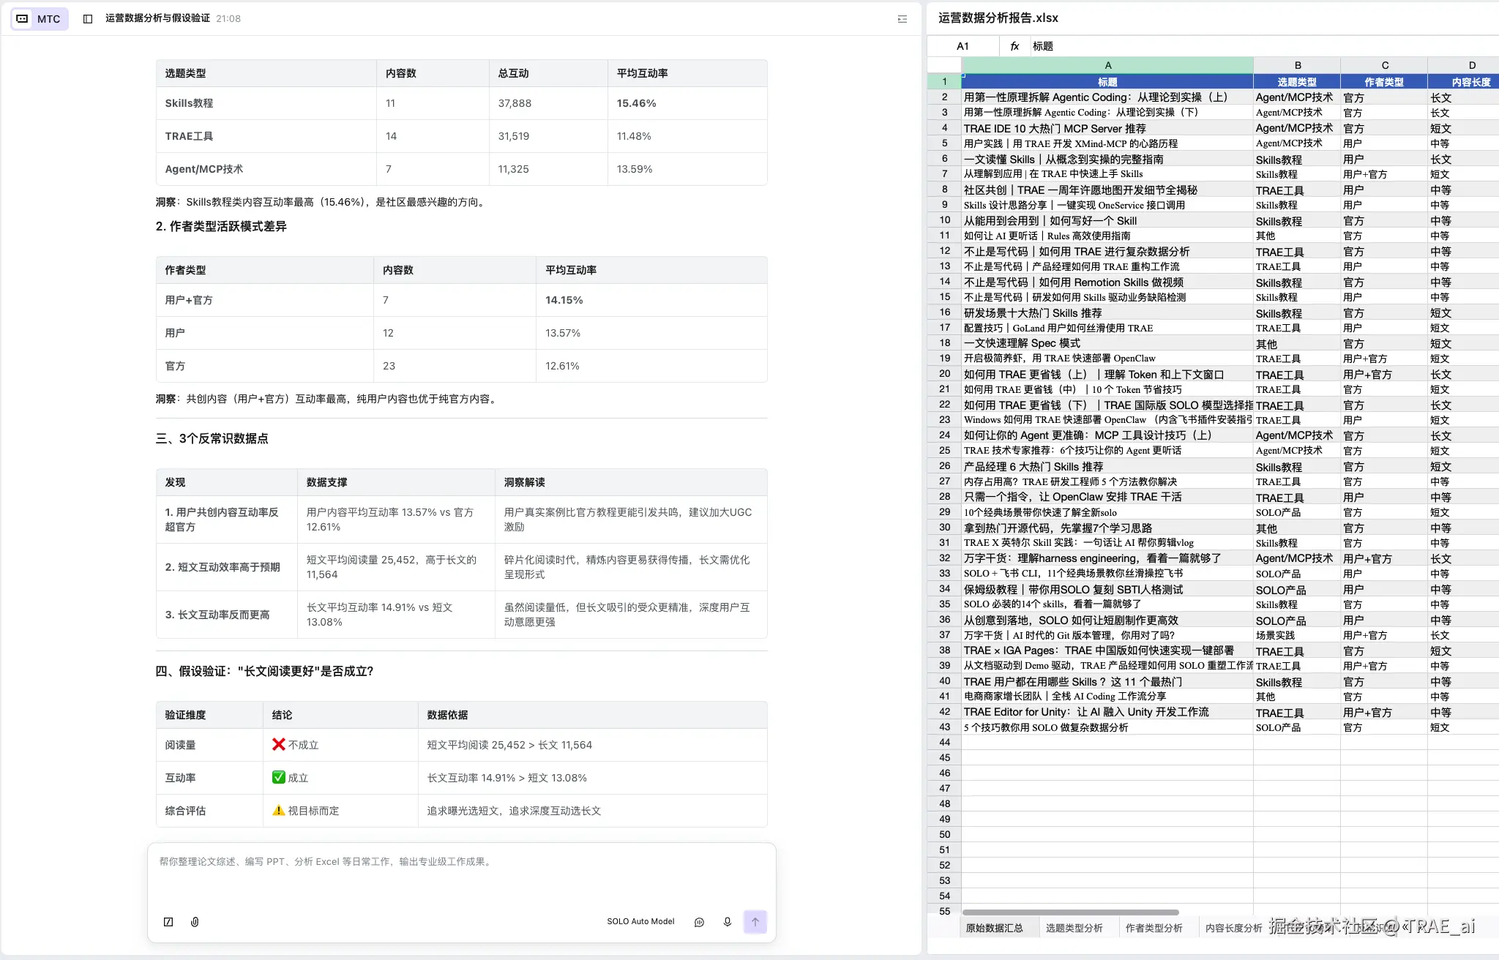Image resolution: width=1499 pixels, height=960 pixels.
Task: Select column D header in spreadsheet
Action: (x=1464, y=65)
